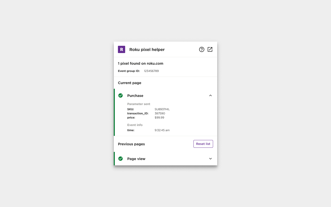Click the transaction_ID value 387590
The image size is (331, 207).
pos(160,113)
